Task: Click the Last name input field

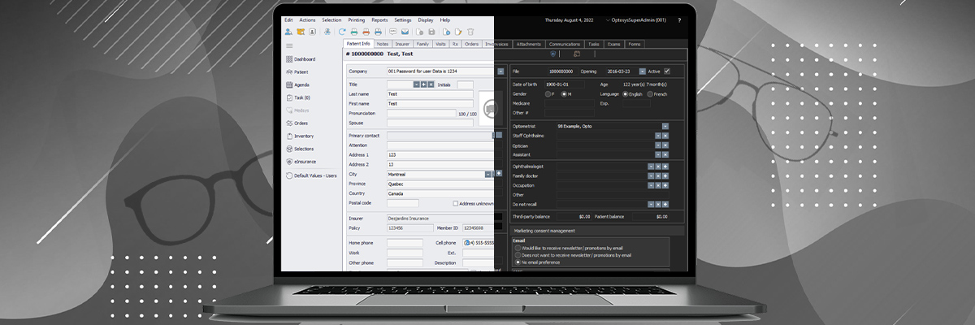Action: tap(430, 94)
